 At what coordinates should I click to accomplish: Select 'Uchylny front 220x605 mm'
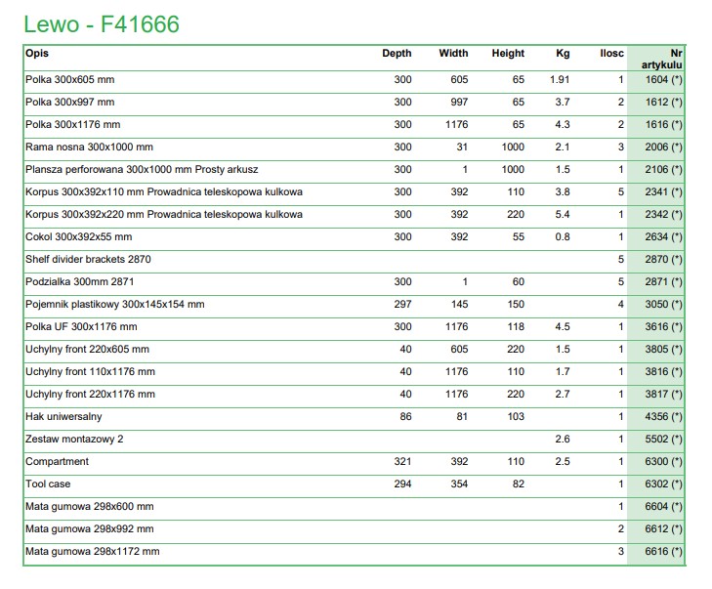coord(87,350)
